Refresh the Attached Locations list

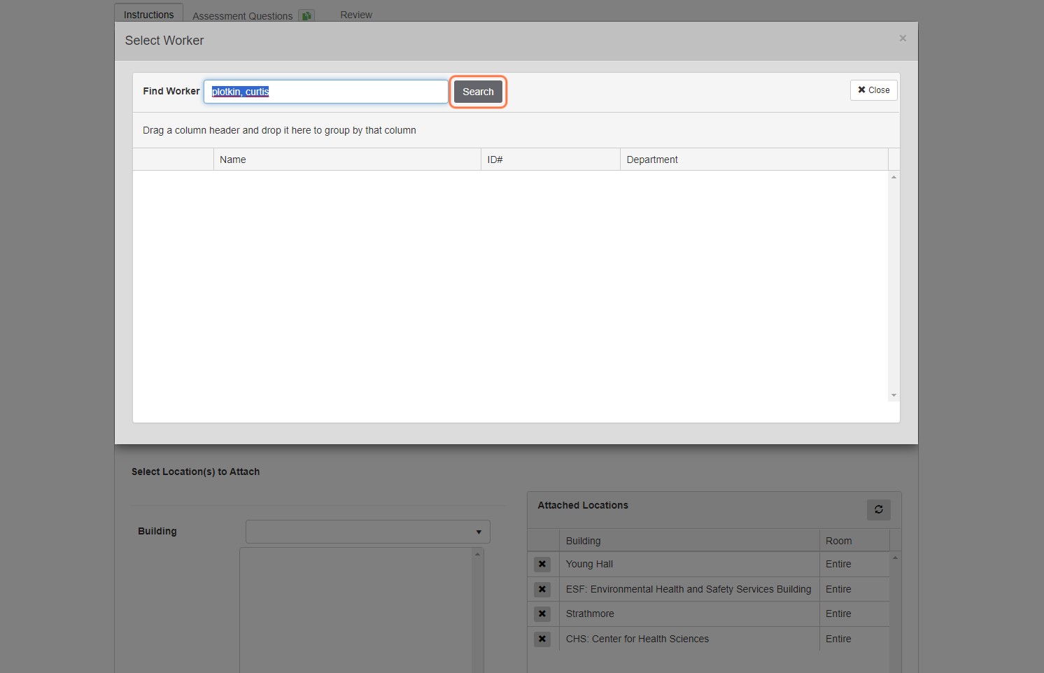[x=879, y=509]
